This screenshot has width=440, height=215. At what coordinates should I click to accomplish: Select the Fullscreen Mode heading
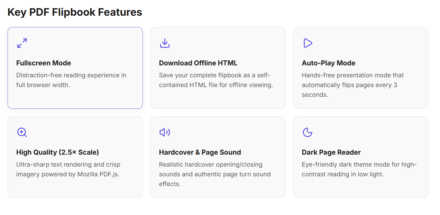[x=44, y=63]
